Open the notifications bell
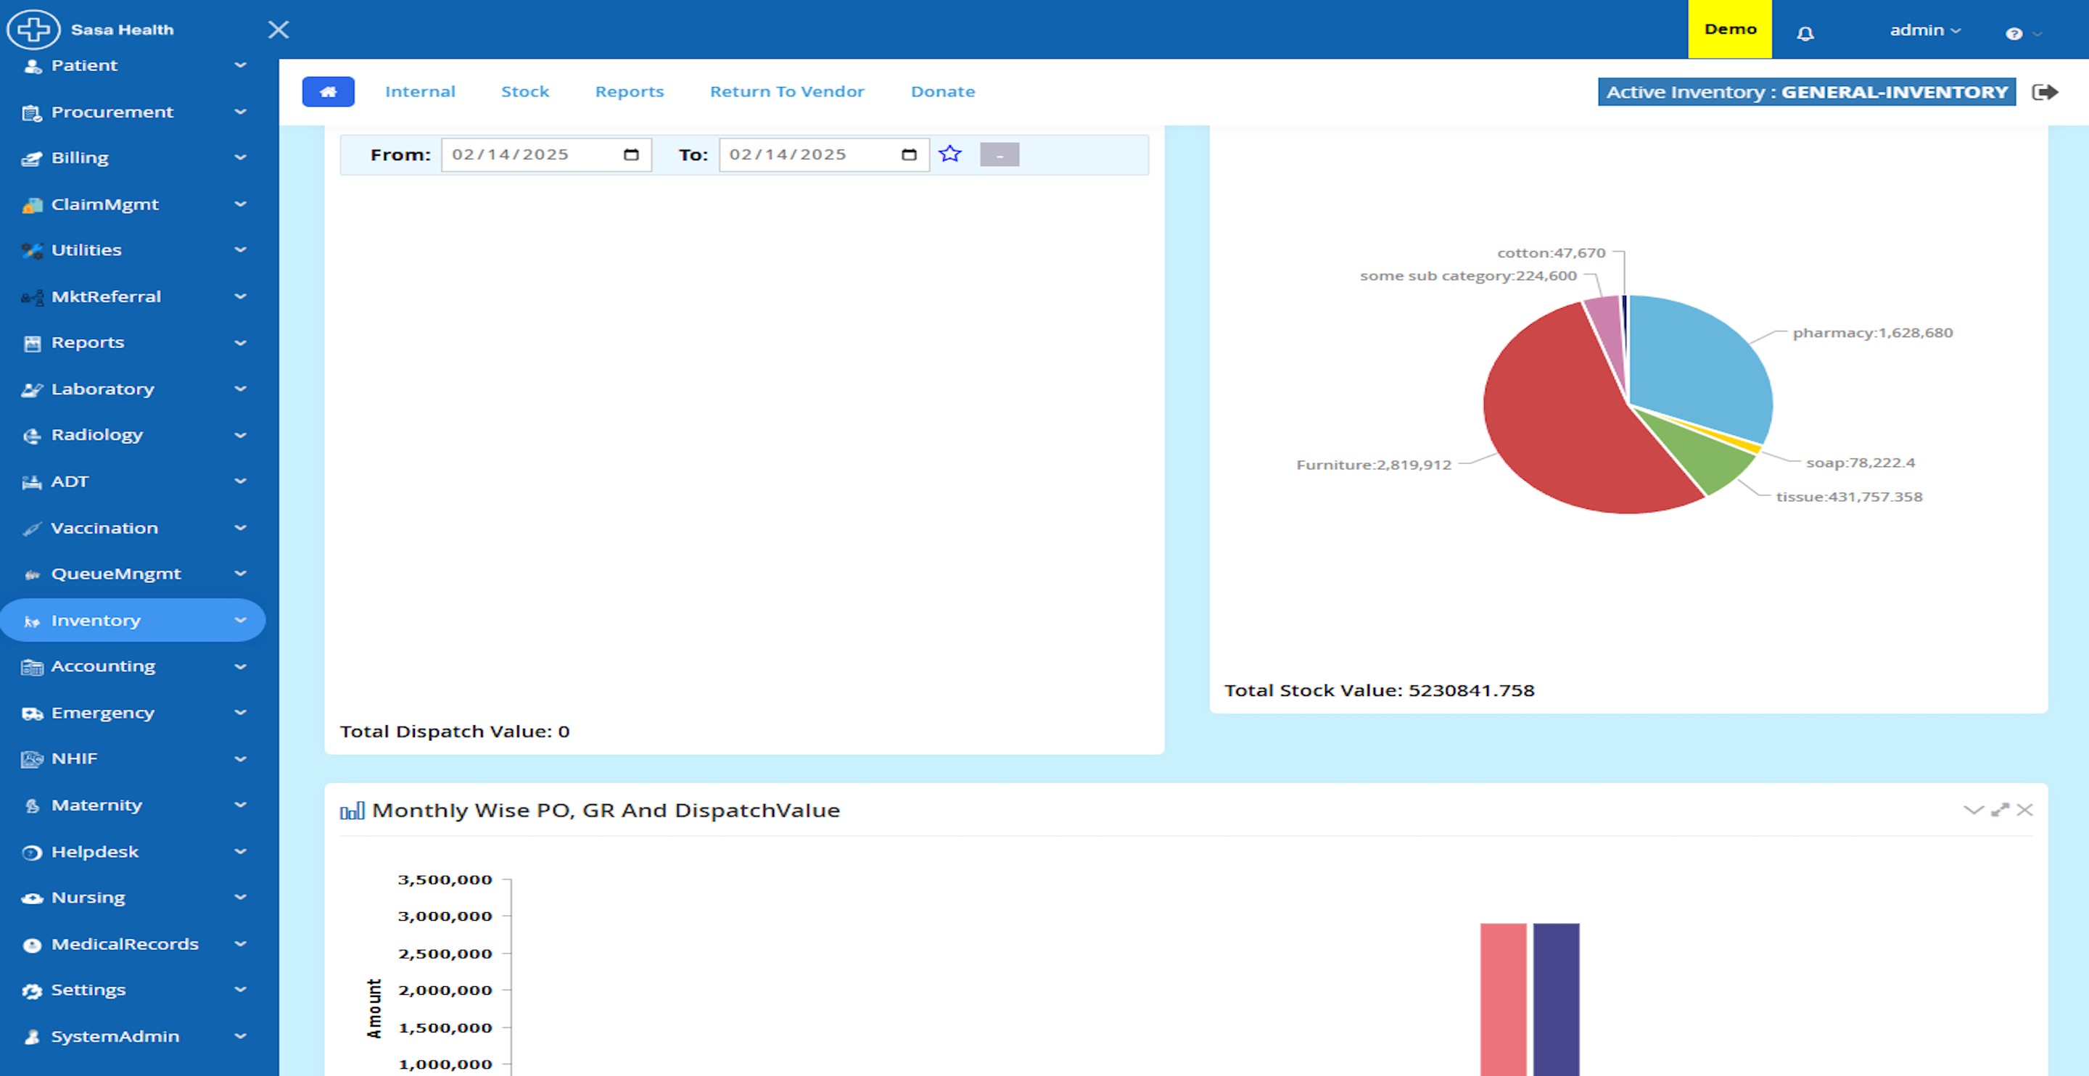 pos(1805,33)
